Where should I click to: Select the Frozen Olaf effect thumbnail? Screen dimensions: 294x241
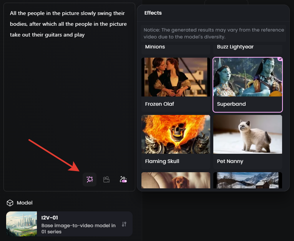coord(176,77)
